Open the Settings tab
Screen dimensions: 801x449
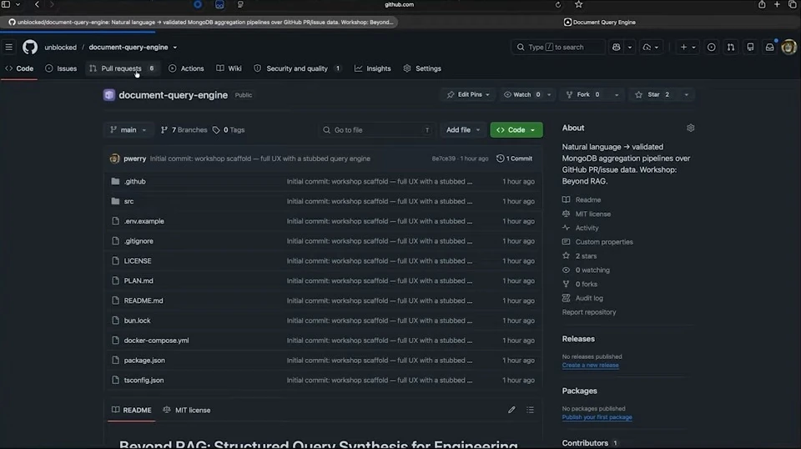[x=422, y=68]
